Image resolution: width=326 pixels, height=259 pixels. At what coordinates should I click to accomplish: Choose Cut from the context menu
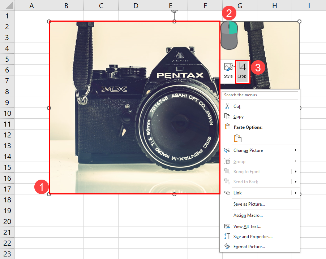click(260, 106)
